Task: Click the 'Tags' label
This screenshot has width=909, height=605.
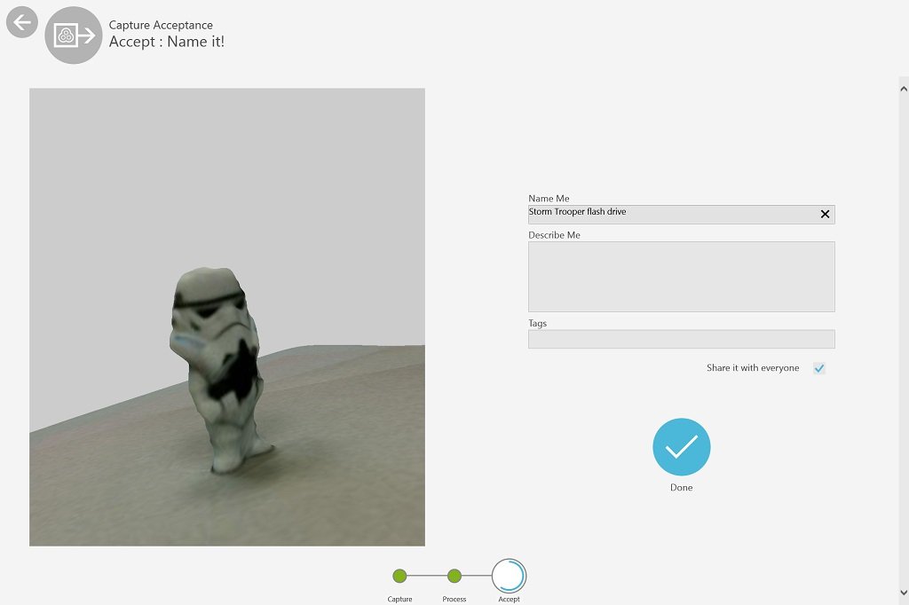Action: (x=537, y=324)
